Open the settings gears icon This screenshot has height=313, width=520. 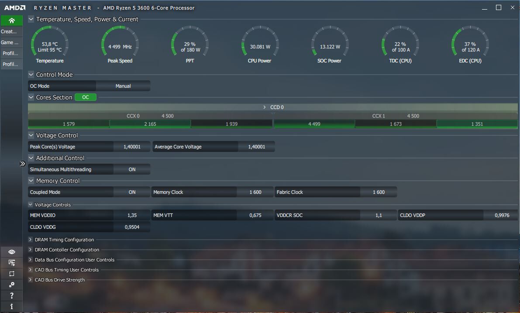(12, 285)
